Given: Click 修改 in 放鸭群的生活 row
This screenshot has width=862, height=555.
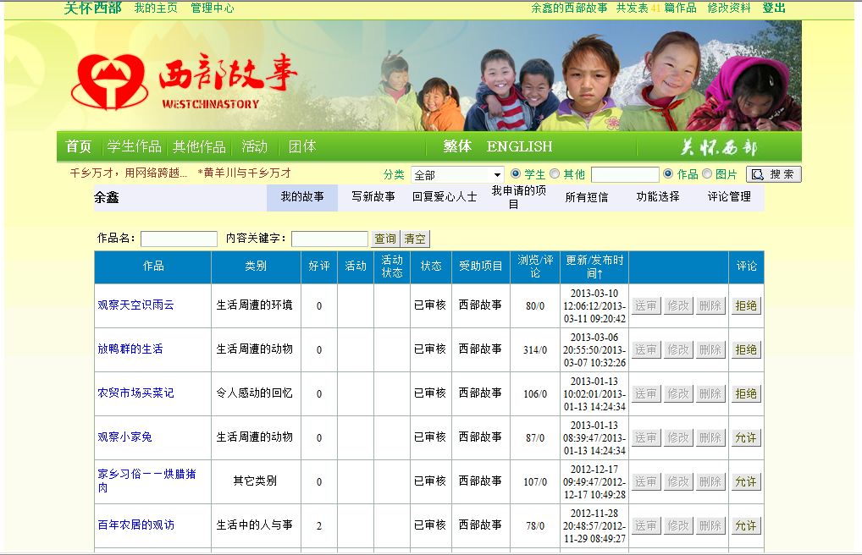Looking at the screenshot, I should pos(678,349).
